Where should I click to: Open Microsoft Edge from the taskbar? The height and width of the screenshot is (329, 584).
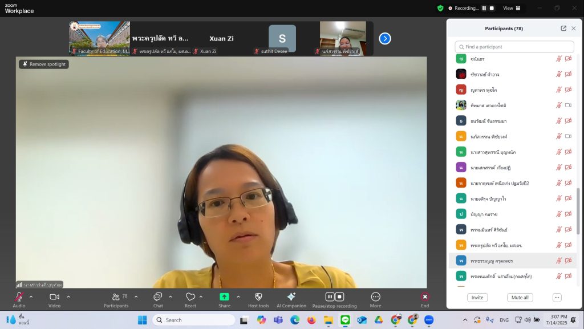tap(295, 320)
